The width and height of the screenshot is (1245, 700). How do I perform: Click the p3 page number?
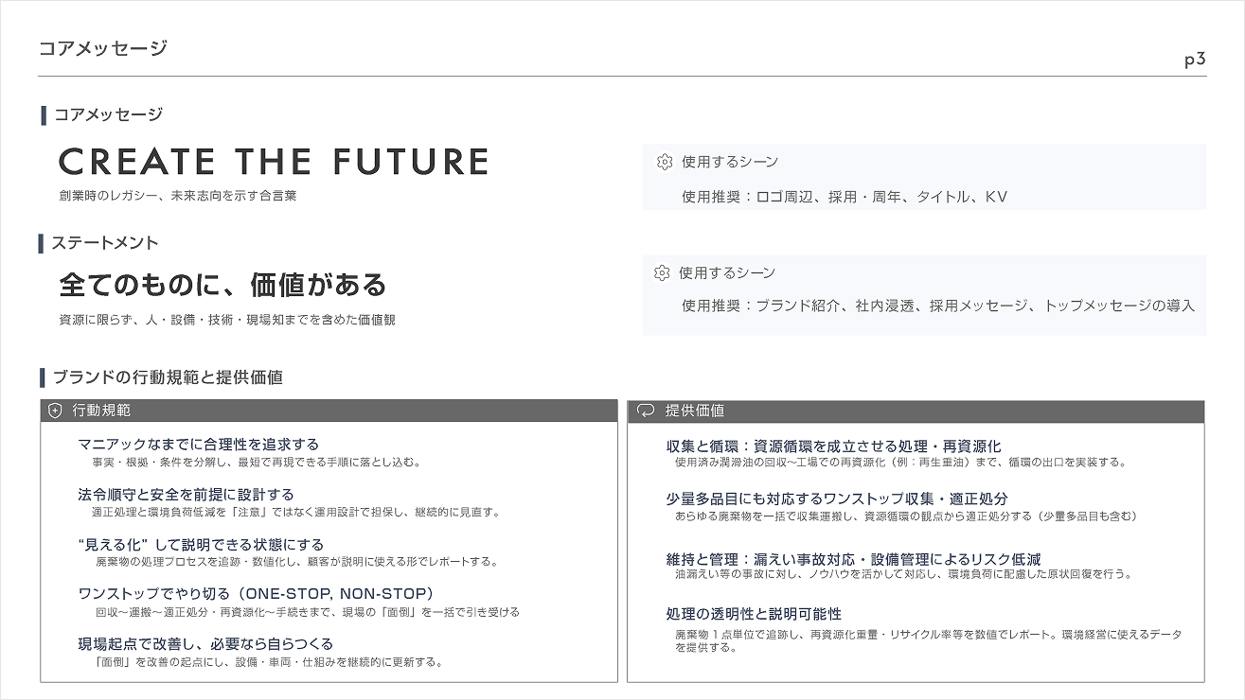1195,60
